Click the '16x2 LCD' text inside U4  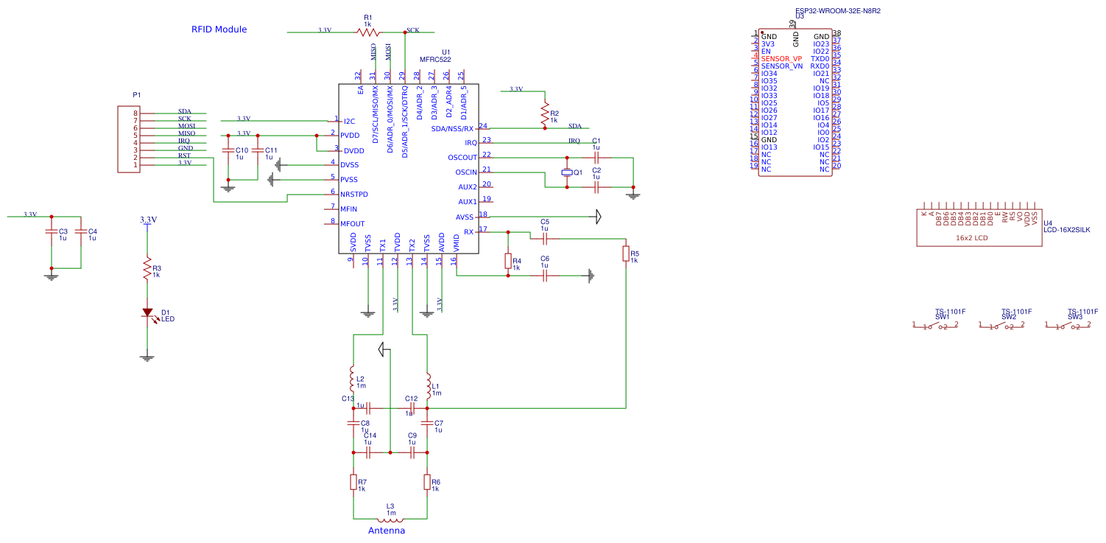tap(972, 238)
